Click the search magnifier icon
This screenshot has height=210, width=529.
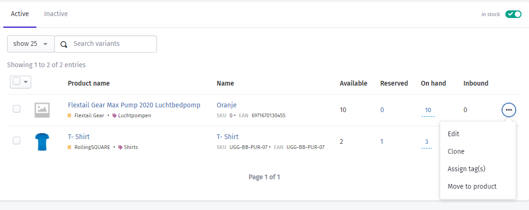coord(64,44)
